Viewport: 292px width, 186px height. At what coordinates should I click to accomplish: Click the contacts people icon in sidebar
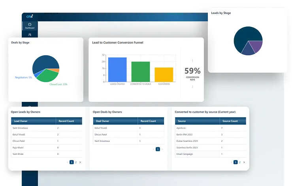coord(30,35)
